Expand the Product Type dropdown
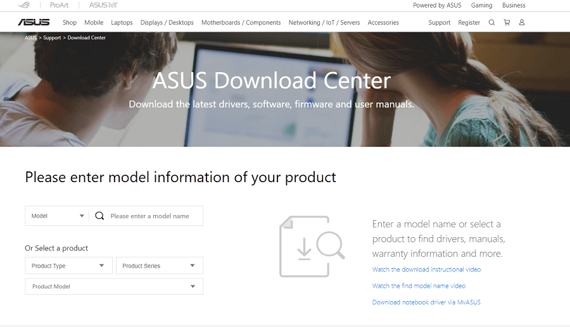The image size is (570, 327). [68, 266]
